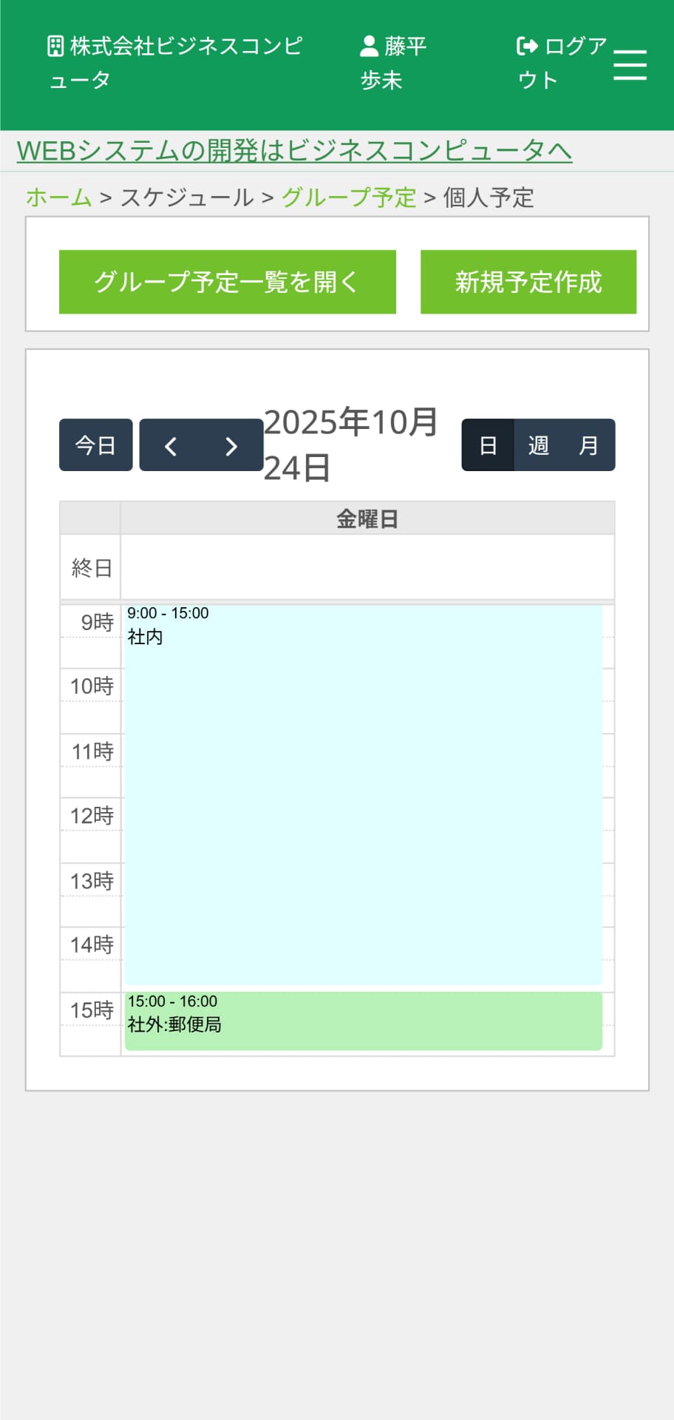Click the all-day (終日) row cell
The image size is (674, 1420).
[x=367, y=567]
